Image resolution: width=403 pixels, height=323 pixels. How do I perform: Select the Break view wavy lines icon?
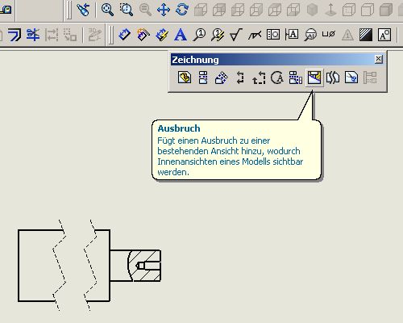click(333, 78)
